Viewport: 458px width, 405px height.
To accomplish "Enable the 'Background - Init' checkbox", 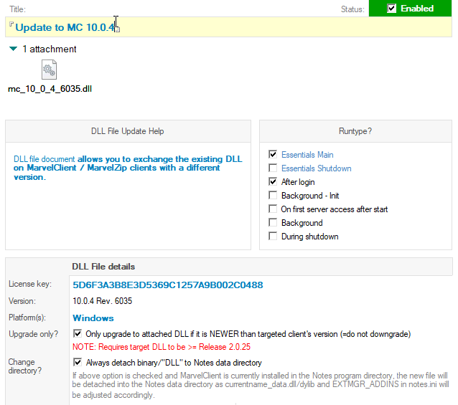I will pyautogui.click(x=273, y=195).
